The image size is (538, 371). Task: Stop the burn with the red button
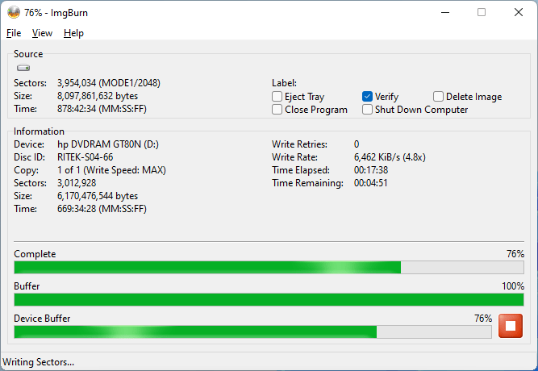tap(511, 326)
